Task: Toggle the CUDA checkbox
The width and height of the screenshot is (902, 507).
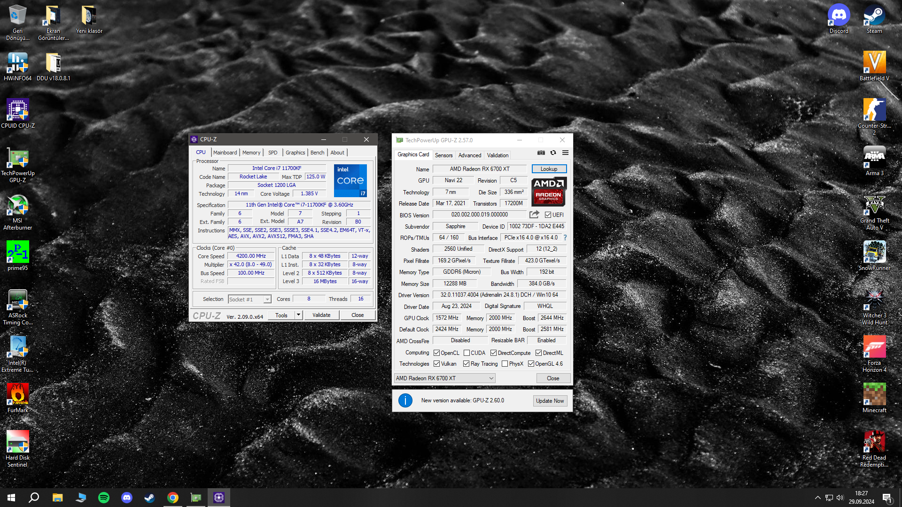Action: (x=467, y=353)
